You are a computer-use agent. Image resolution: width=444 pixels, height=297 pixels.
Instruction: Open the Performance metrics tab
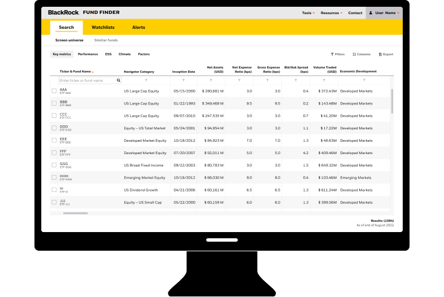point(88,54)
